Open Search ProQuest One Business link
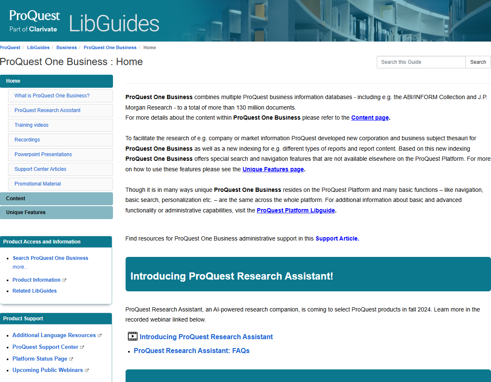 pos(50,258)
